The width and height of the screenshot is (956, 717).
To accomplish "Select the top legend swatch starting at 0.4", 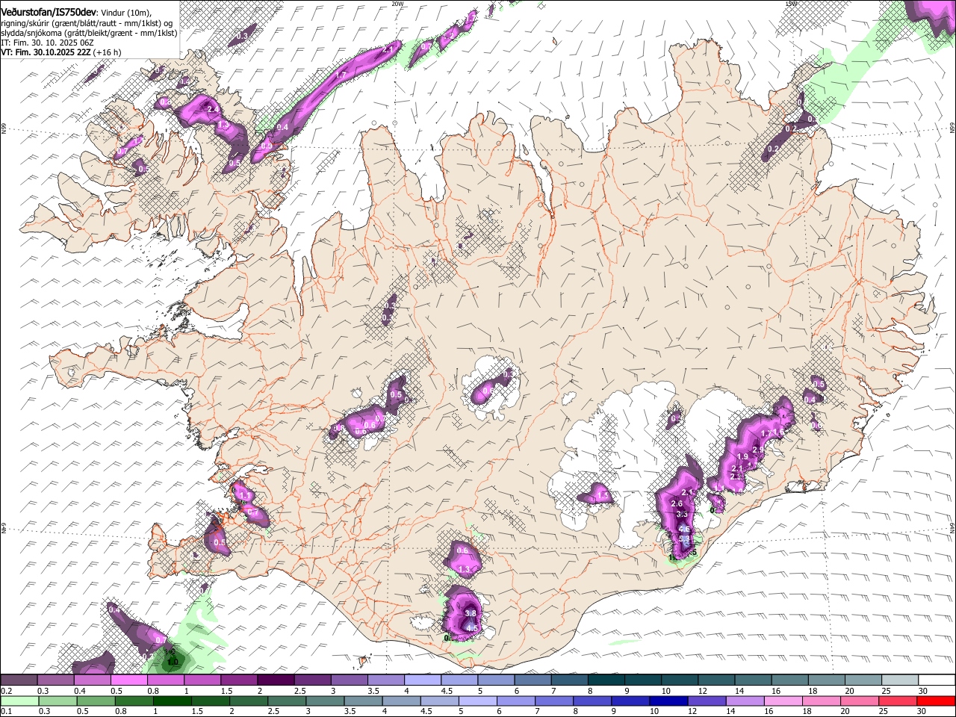I will (92, 680).
